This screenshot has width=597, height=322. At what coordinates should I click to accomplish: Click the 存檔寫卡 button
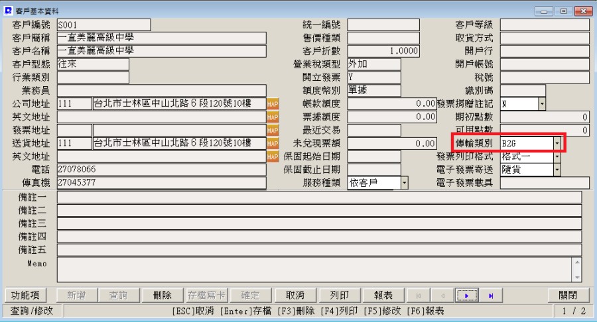(x=206, y=295)
